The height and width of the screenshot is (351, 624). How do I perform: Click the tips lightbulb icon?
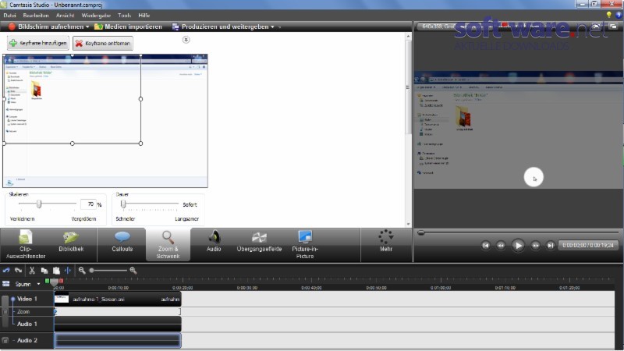click(608, 15)
